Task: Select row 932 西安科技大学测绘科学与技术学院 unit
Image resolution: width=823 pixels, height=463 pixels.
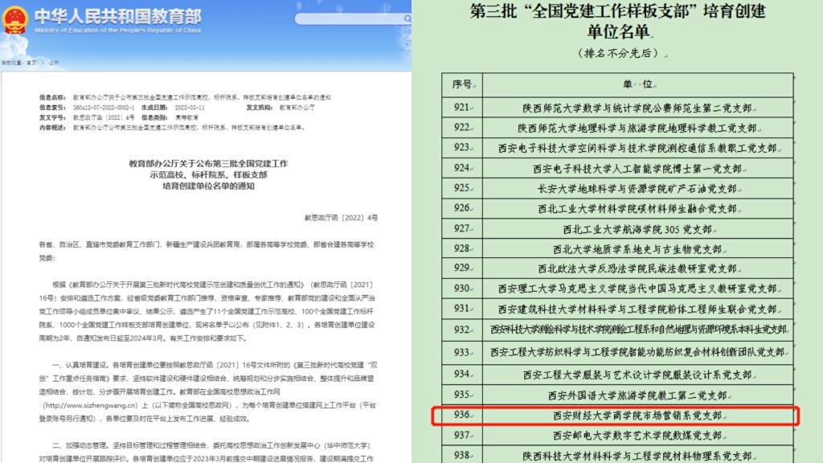Action: click(638, 330)
